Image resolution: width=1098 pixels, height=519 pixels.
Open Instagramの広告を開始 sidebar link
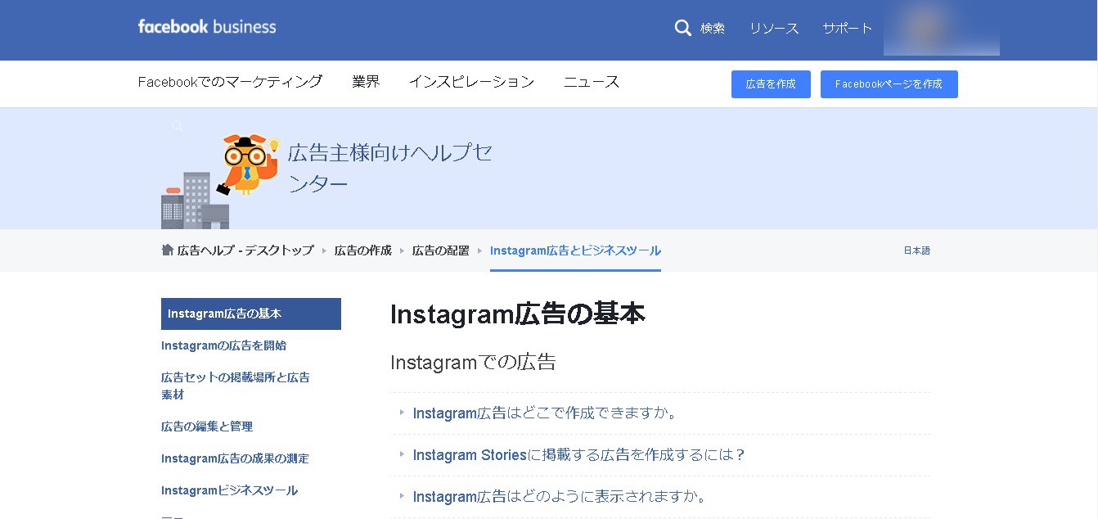[223, 345]
